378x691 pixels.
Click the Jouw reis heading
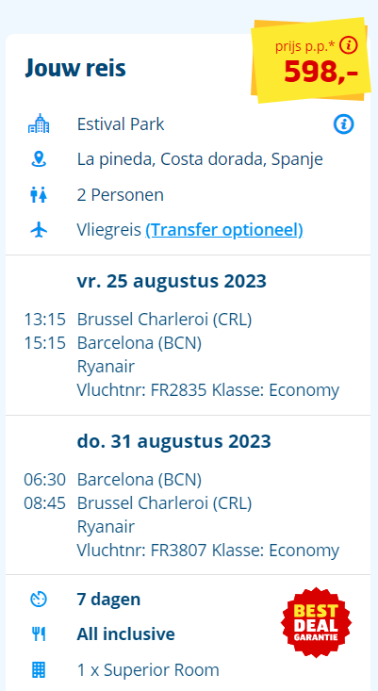point(75,68)
